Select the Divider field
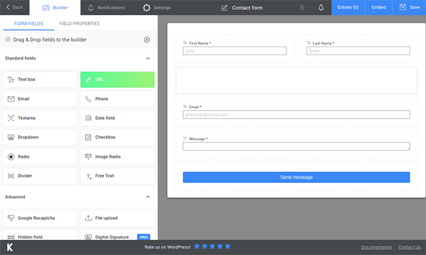The height and width of the screenshot is (255, 426). coord(40,176)
